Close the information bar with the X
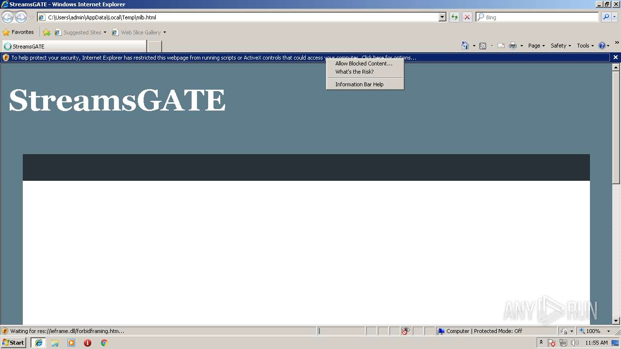This screenshot has width=621, height=349. [616, 57]
